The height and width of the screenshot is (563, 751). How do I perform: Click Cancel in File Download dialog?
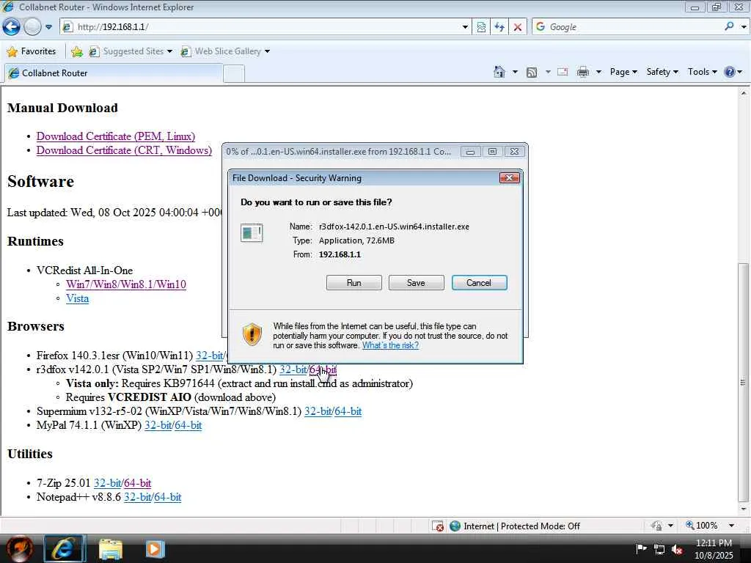point(479,283)
